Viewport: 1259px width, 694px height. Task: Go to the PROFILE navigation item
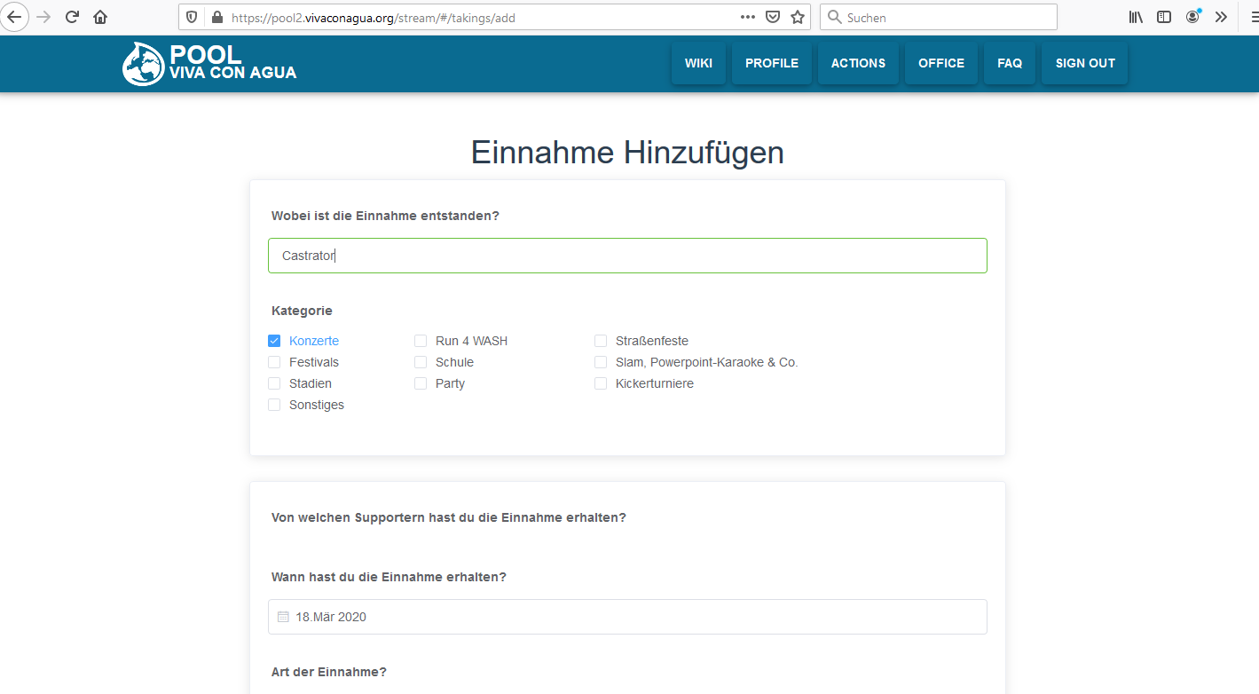point(771,63)
